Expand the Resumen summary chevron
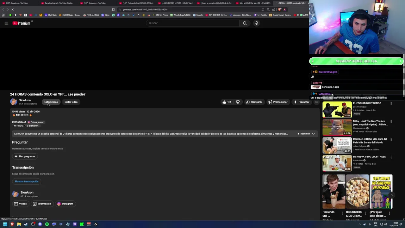Image resolution: width=405 pixels, height=228 pixels. (x=313, y=134)
